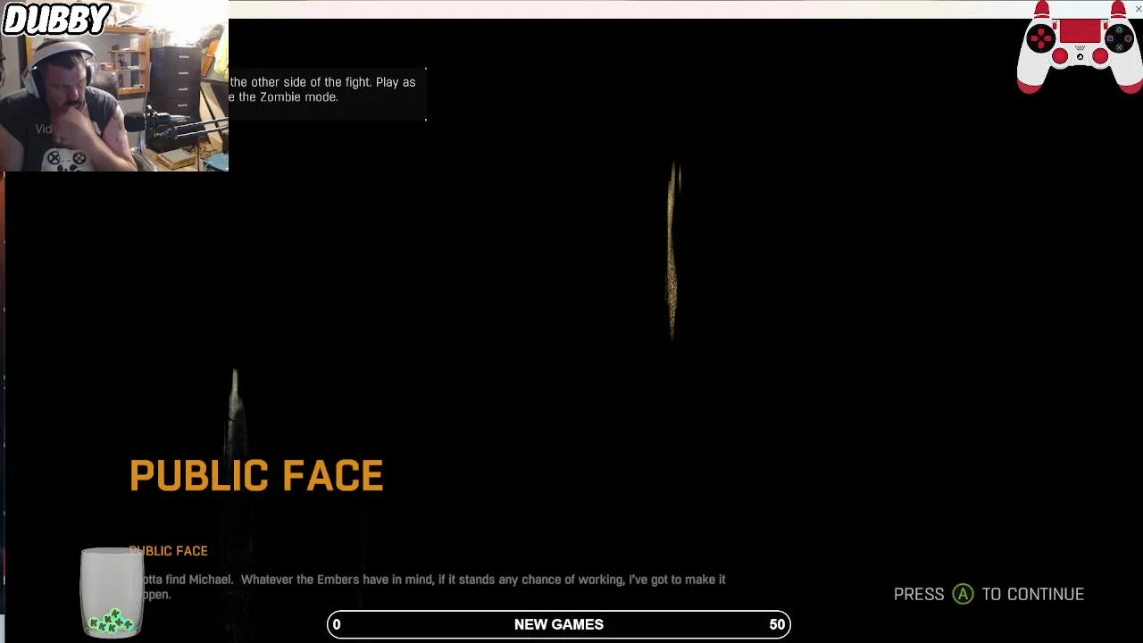The height and width of the screenshot is (643, 1143).
Task: Select the PRESS A TO CONTINUE prompt
Action: pos(989,594)
